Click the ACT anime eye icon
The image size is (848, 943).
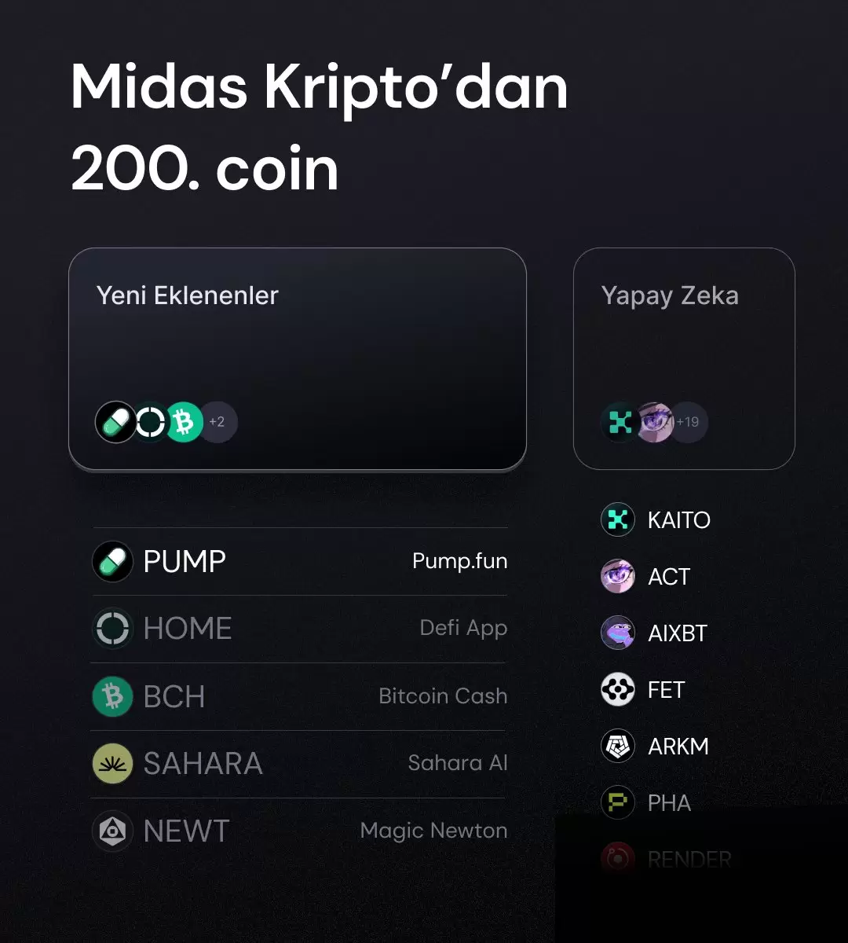tap(617, 576)
